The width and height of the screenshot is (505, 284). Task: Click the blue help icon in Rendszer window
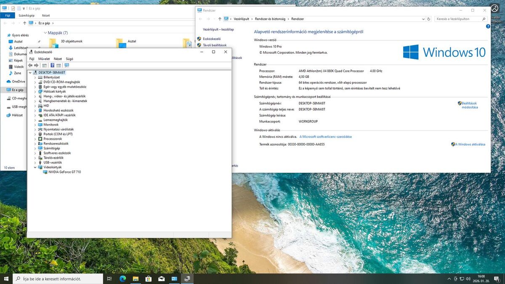pyautogui.click(x=488, y=26)
